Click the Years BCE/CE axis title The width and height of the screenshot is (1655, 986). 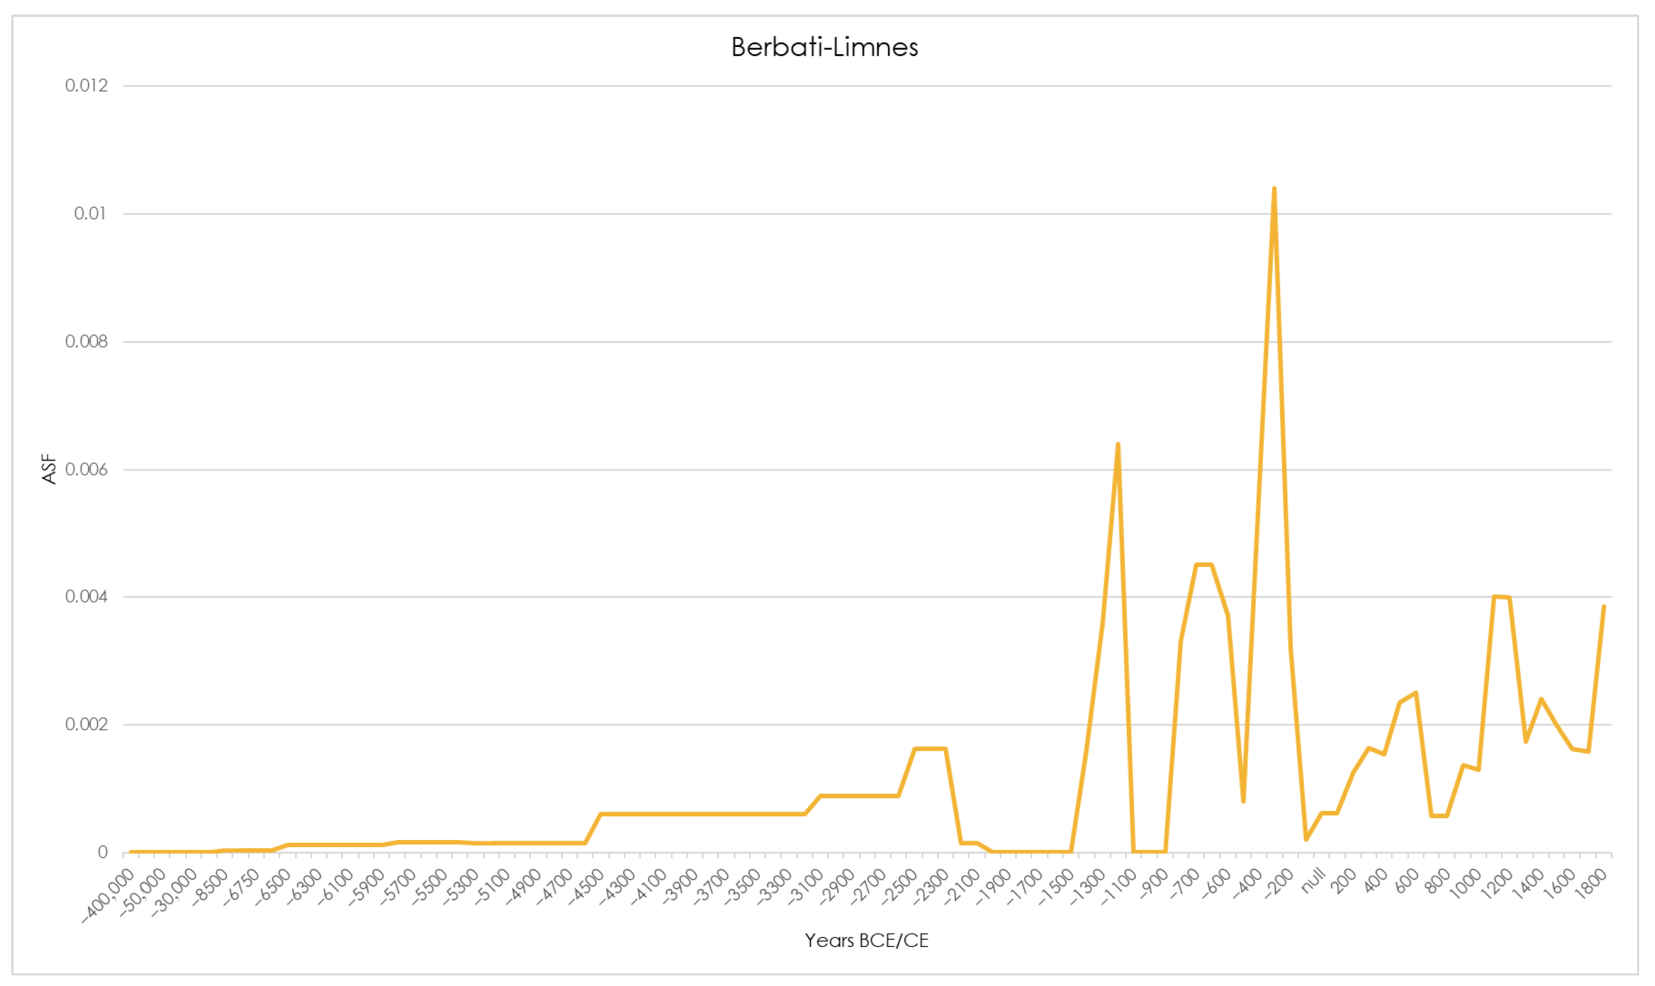coord(866,940)
